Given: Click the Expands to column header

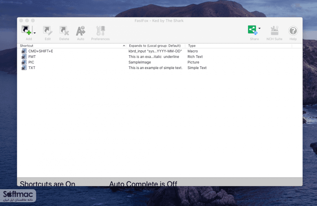Looking at the screenshot, I should (x=155, y=46).
